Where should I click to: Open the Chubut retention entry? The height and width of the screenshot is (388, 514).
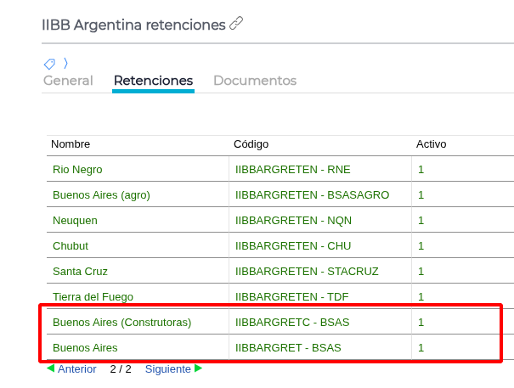coord(71,246)
